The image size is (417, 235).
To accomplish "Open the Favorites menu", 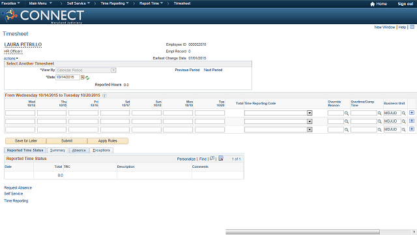I will point(10,3).
